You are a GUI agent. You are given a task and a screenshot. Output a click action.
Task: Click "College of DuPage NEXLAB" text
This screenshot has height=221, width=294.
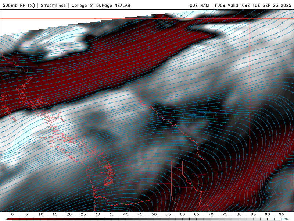pyautogui.click(x=101, y=5)
